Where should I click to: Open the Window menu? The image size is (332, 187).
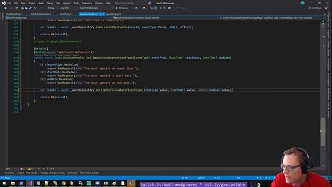point(99,3)
